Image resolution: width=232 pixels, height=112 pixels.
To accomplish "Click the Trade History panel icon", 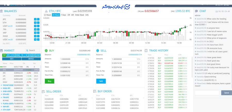I will click(x=146, y=51).
